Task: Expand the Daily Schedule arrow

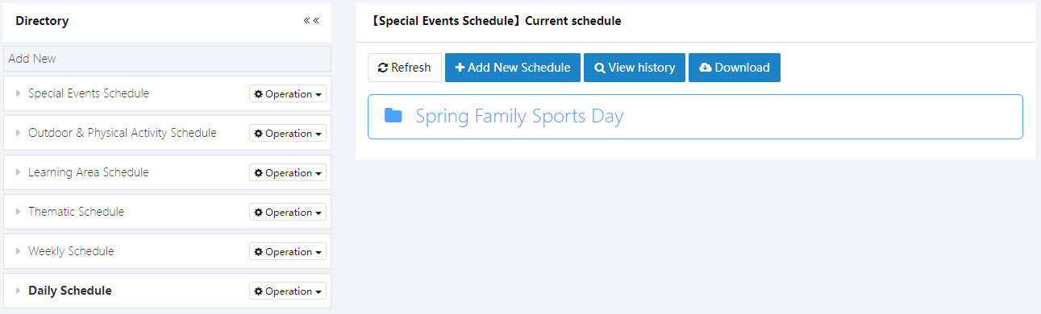Action: 18,291
